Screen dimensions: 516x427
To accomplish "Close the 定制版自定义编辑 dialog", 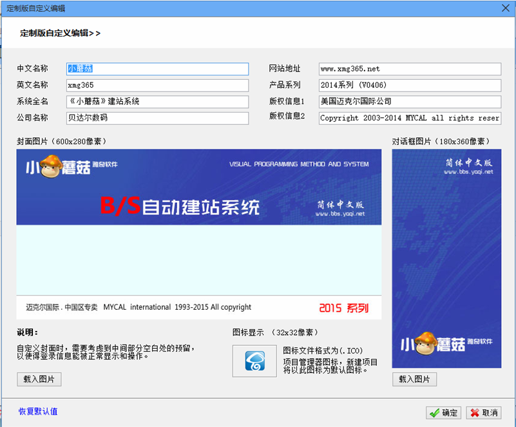I will pos(506,8).
